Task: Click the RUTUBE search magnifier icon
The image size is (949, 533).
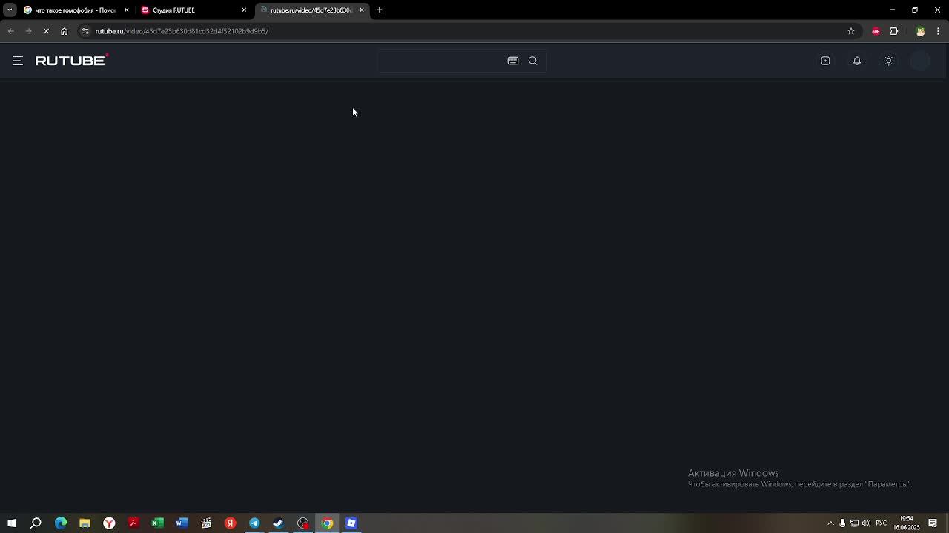Action: [532, 61]
